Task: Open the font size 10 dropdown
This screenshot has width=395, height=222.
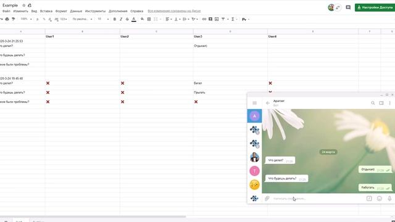Action: point(103,19)
